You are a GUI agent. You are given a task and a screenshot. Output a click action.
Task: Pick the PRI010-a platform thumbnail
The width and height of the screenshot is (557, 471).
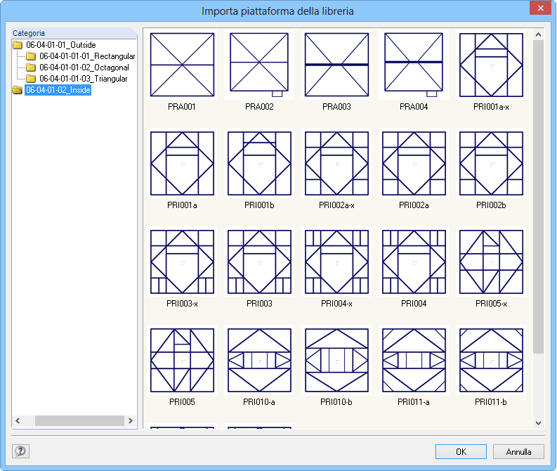[x=259, y=360]
